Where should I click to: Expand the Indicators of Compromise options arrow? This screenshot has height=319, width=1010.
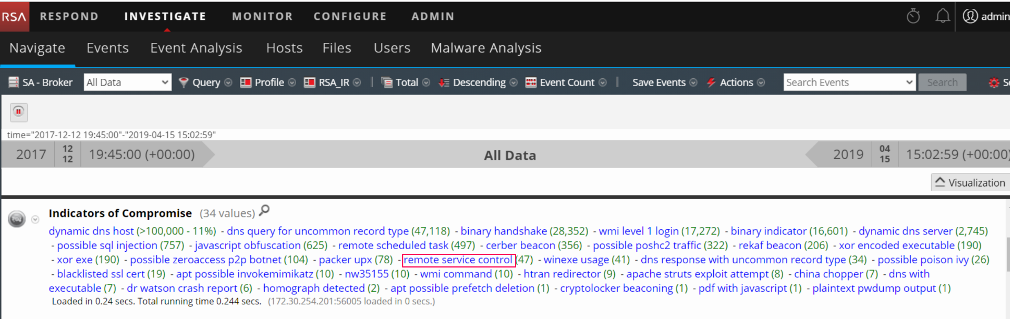(35, 219)
